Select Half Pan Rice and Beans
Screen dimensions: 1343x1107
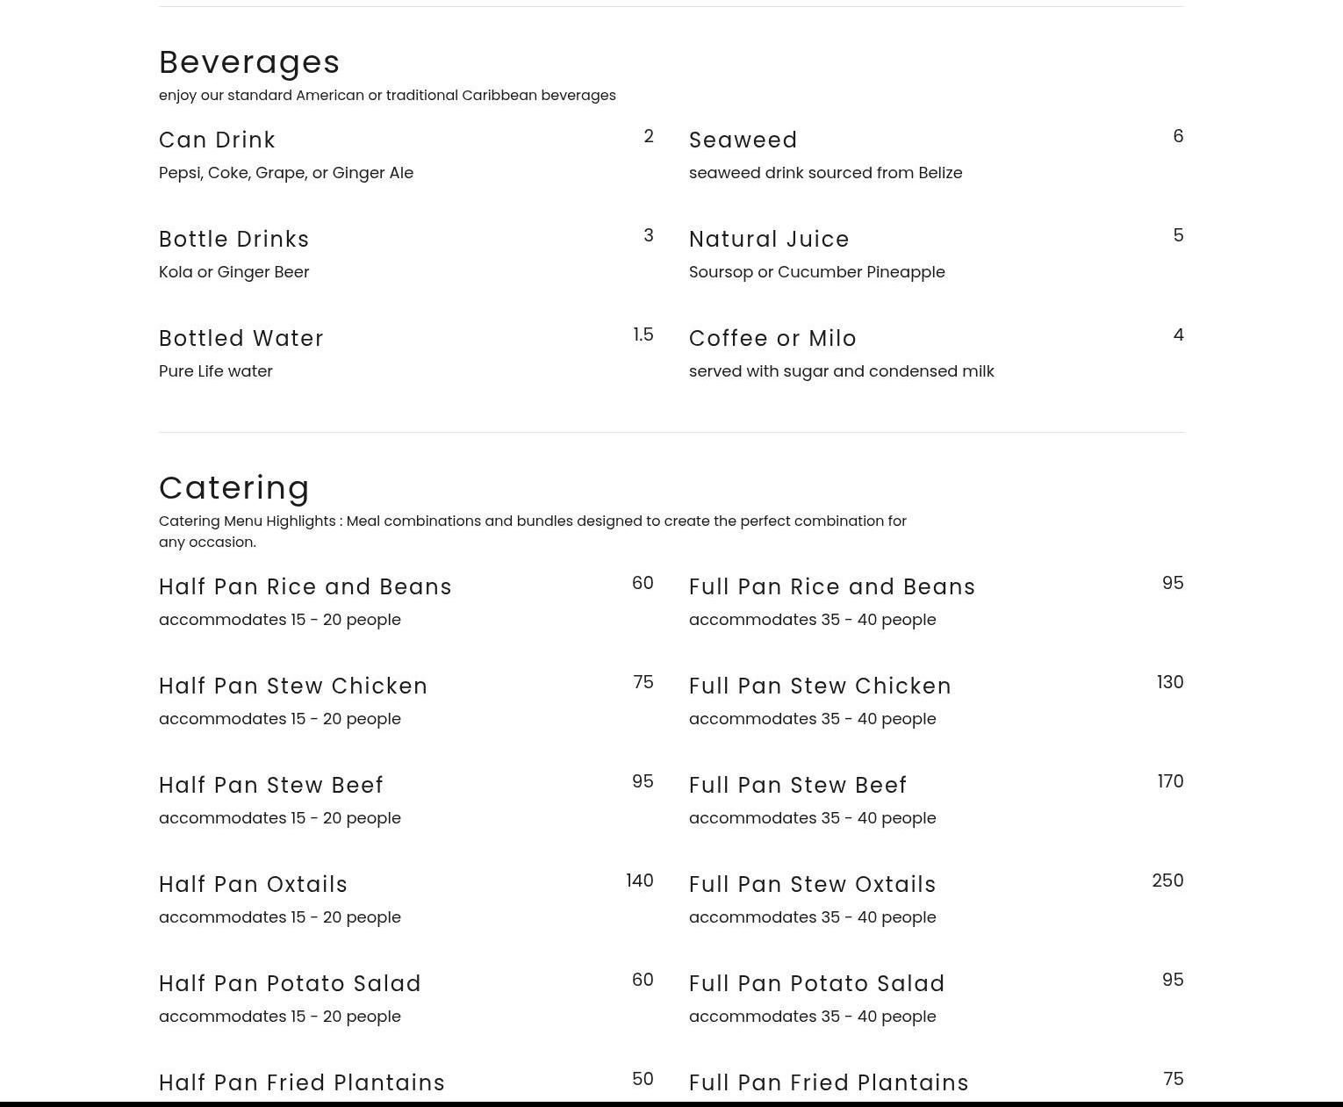(305, 587)
